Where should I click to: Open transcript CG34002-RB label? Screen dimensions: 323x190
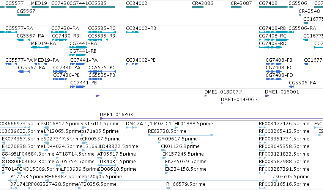pos(141,28)
